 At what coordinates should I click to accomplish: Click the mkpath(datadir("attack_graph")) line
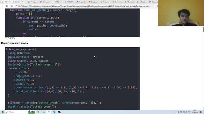pos(32,107)
